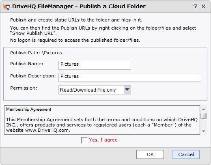Click inside the Membership Agreement text box

102,120
